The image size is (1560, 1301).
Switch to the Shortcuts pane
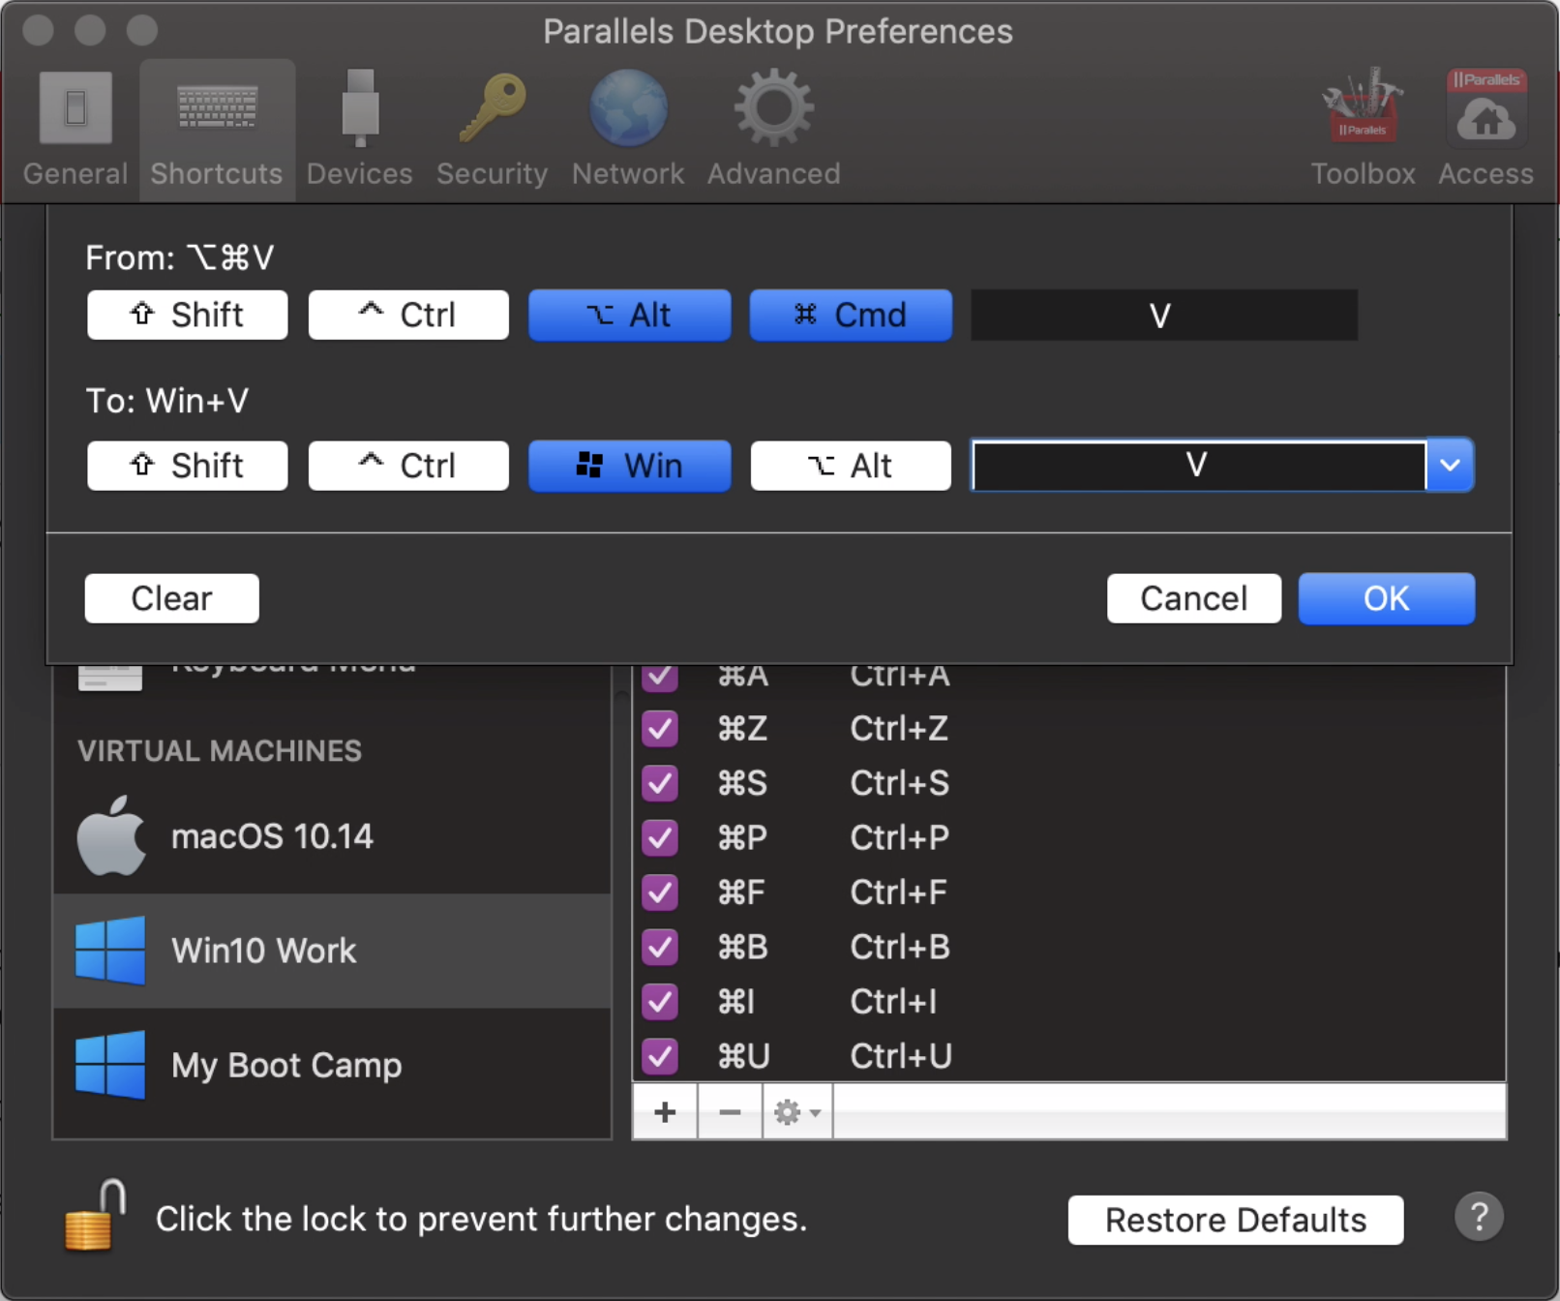pyautogui.click(x=217, y=131)
